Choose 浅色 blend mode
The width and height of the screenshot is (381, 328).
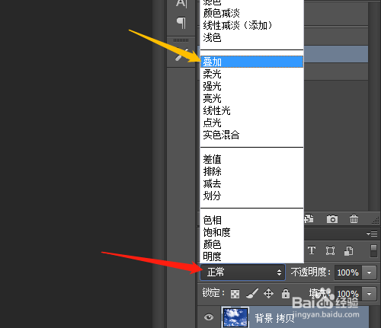tap(252, 37)
